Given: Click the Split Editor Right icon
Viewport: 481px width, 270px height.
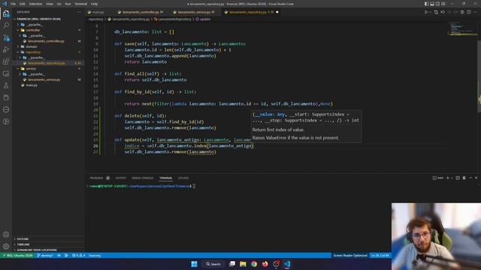Looking at the screenshot, I should (x=469, y=12).
